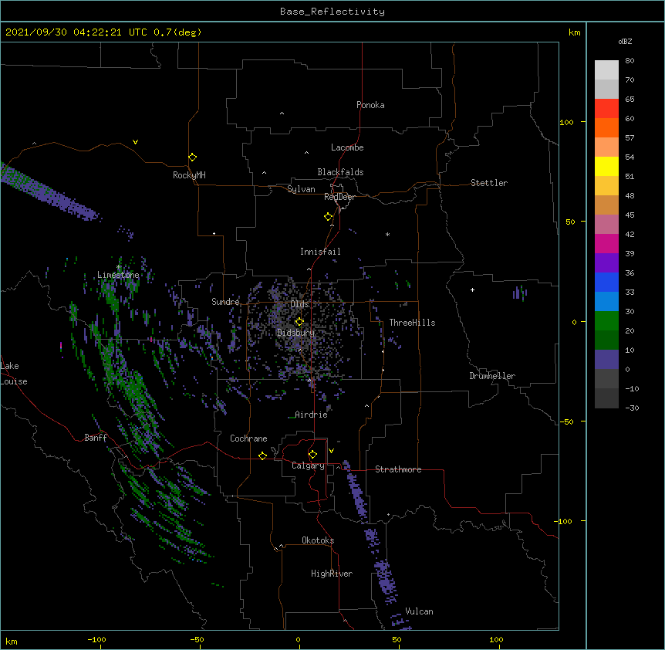Select the RedDeer city label
Screen dimensions: 665x650
(339, 197)
